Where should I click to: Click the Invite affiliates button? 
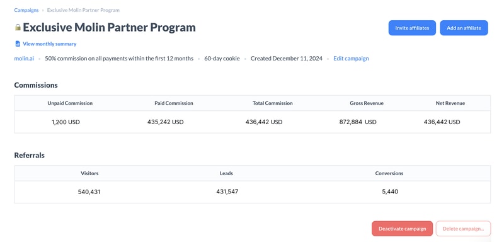[412, 28]
